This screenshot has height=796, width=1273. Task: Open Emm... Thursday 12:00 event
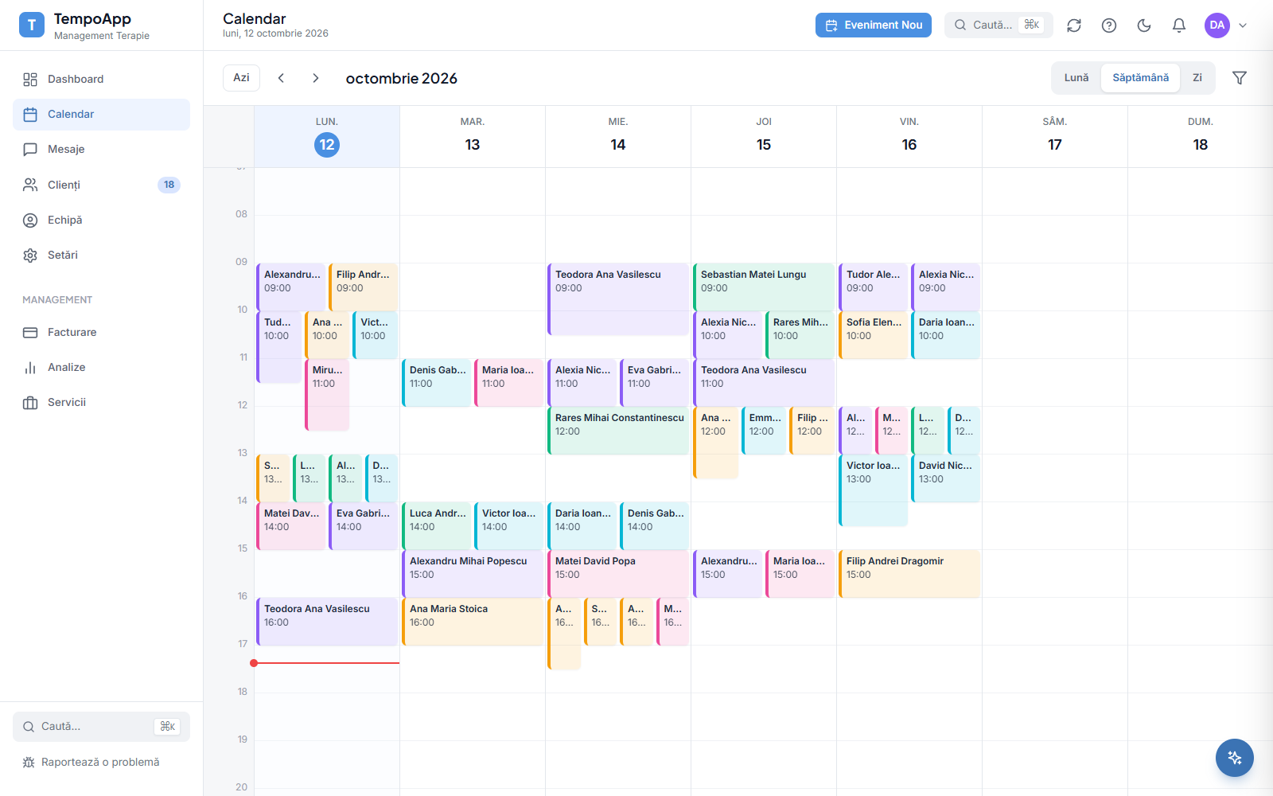tap(764, 431)
